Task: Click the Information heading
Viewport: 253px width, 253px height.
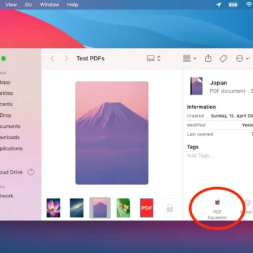Action: click(201, 107)
